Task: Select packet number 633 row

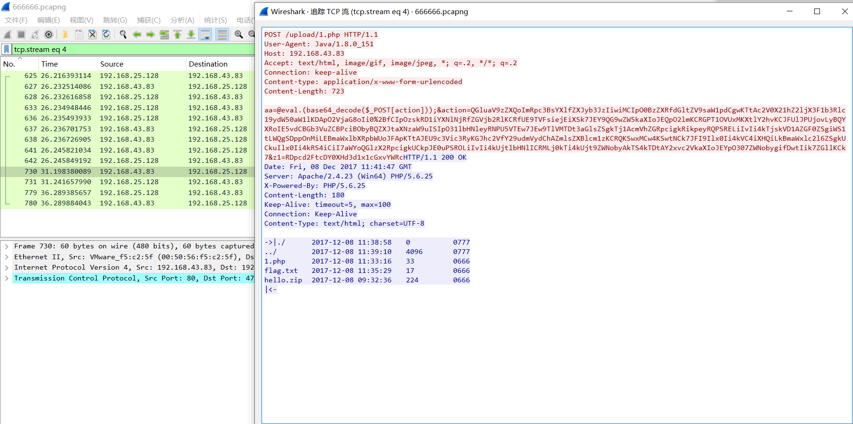Action: (x=127, y=108)
